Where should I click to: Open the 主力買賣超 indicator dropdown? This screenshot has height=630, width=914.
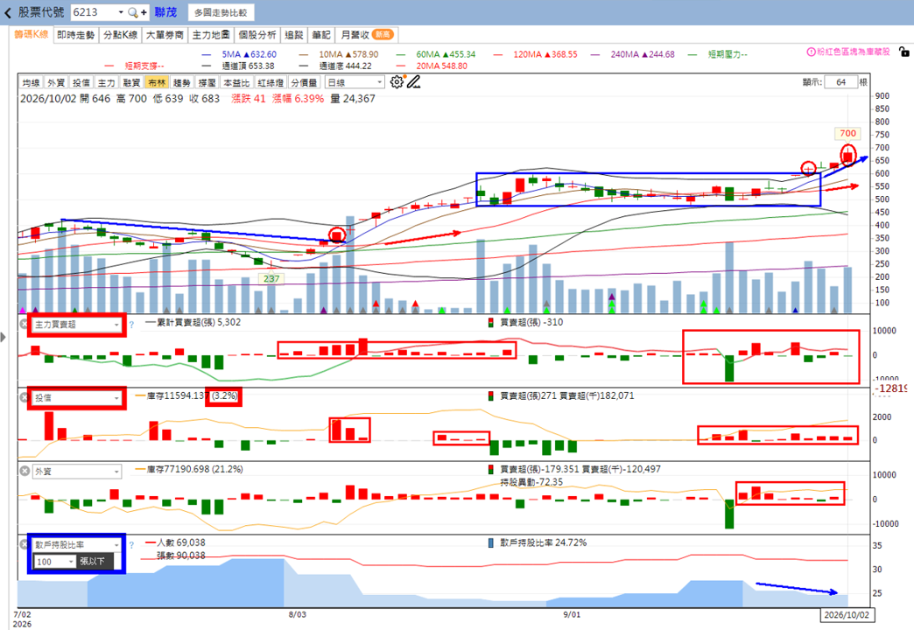76,325
